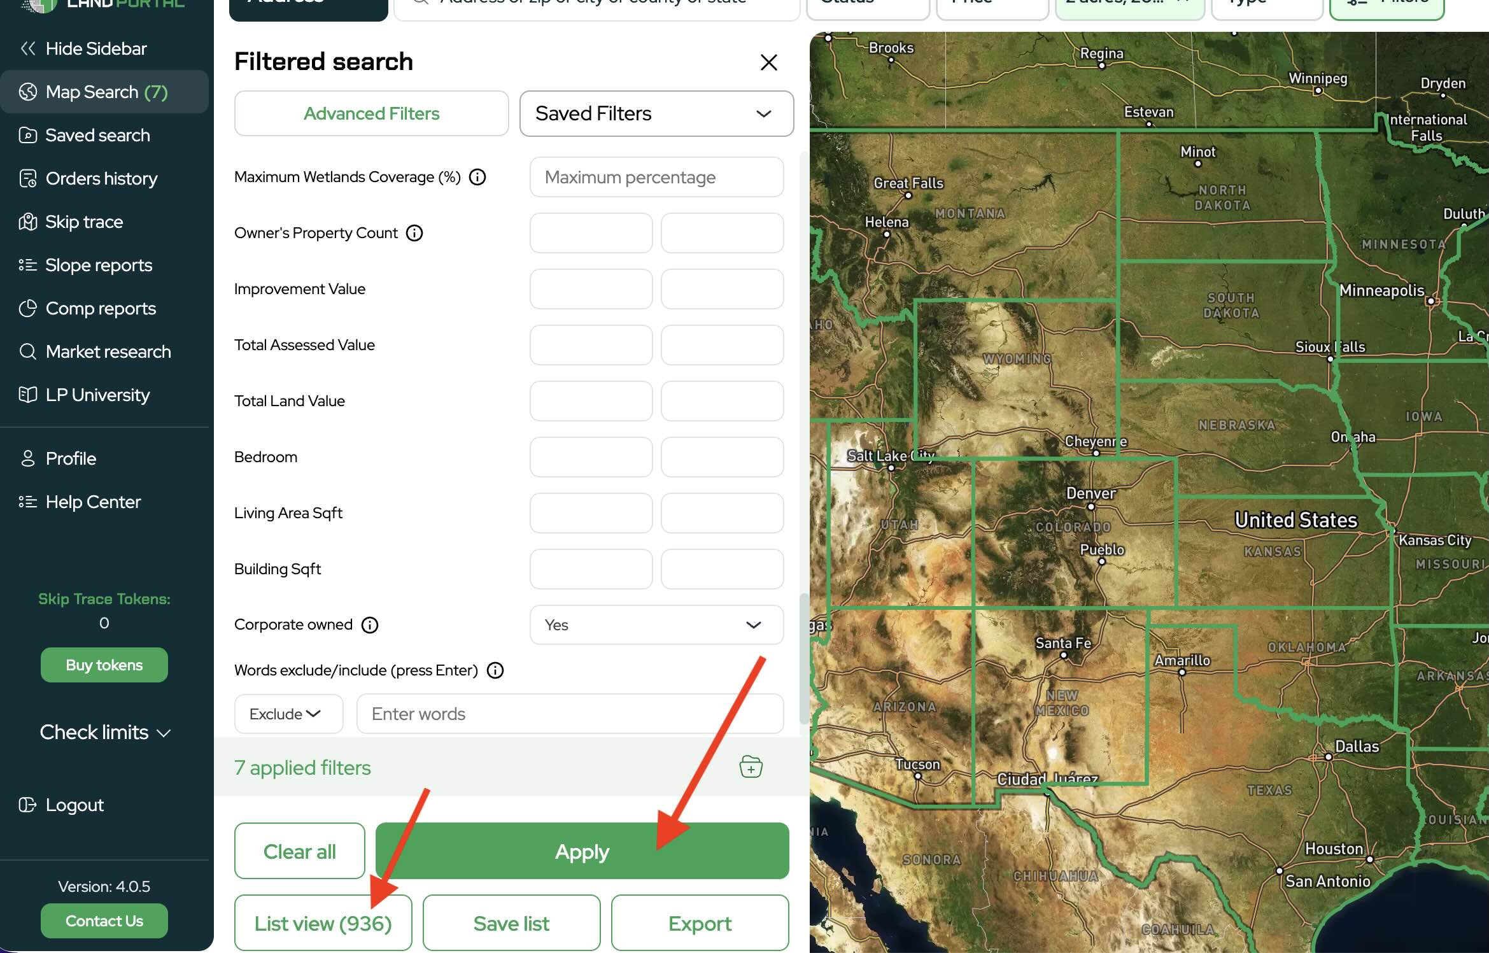Close the Filtered search panel
The width and height of the screenshot is (1489, 953).
point(768,62)
